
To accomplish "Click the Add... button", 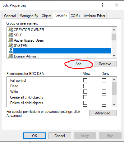I will point(80,64).
